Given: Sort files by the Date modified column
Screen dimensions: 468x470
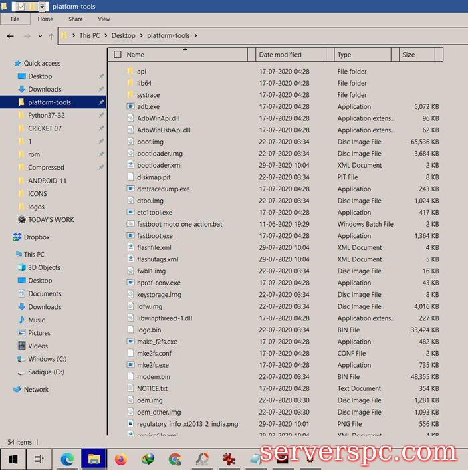Looking at the screenshot, I should tap(279, 55).
